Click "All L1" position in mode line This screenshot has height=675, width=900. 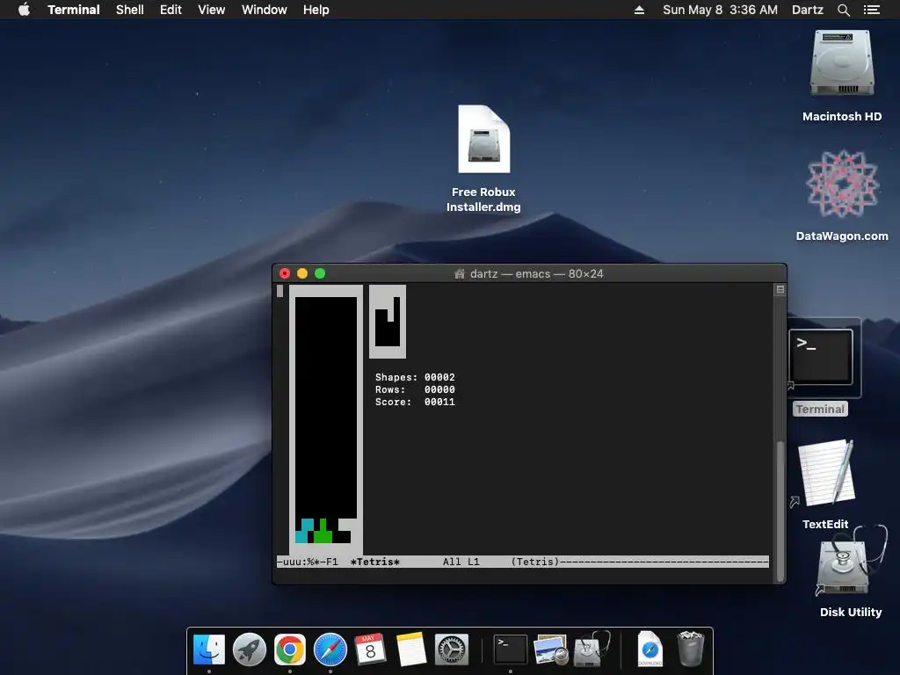[x=461, y=562]
